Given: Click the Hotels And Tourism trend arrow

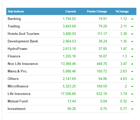Looking at the screenshot, I should [132, 34].
